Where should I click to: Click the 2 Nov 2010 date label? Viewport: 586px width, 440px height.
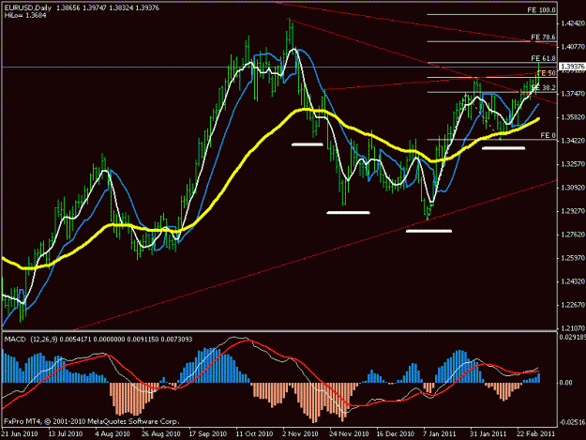[x=300, y=433]
